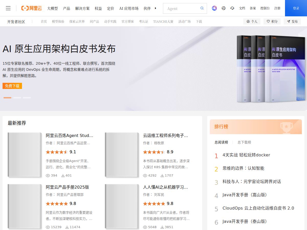Viewport: 307px width, 230px height.
Task: Click the circular icon next to the AI assistant
Action: coord(224,8)
